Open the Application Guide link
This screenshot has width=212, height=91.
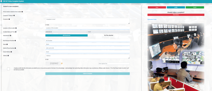(x=152, y=19)
